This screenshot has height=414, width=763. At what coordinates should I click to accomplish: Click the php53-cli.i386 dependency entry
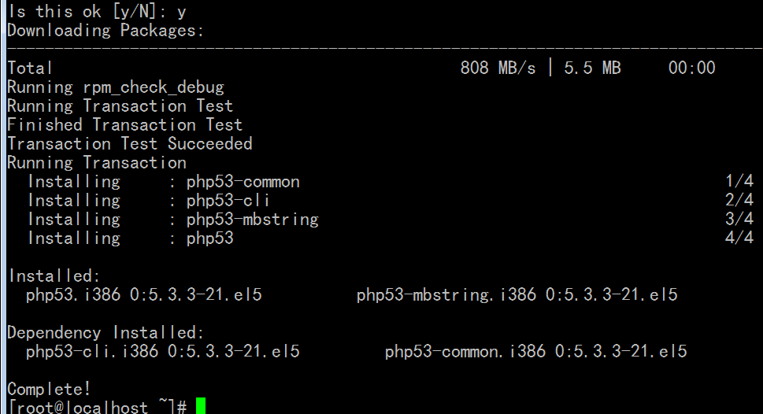(162, 352)
